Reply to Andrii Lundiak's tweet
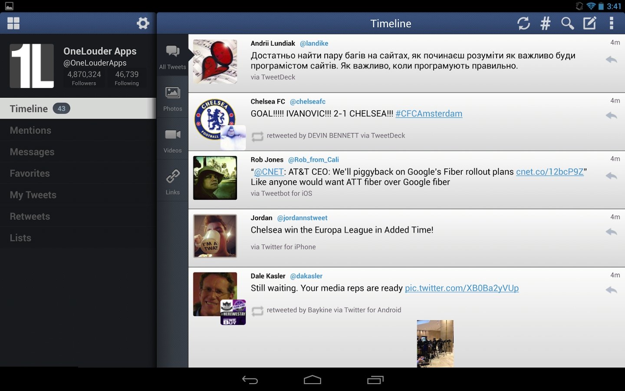Image resolution: width=625 pixels, height=391 pixels. (611, 60)
